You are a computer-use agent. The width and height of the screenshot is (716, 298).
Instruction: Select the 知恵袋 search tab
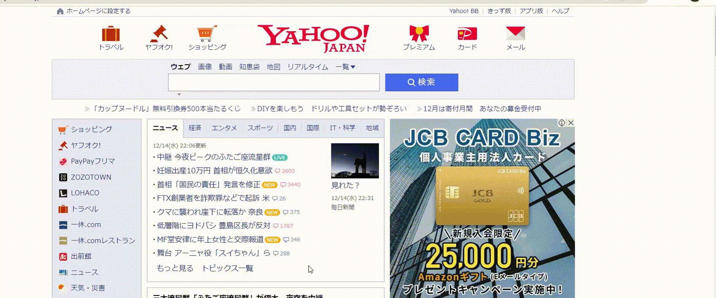250,67
